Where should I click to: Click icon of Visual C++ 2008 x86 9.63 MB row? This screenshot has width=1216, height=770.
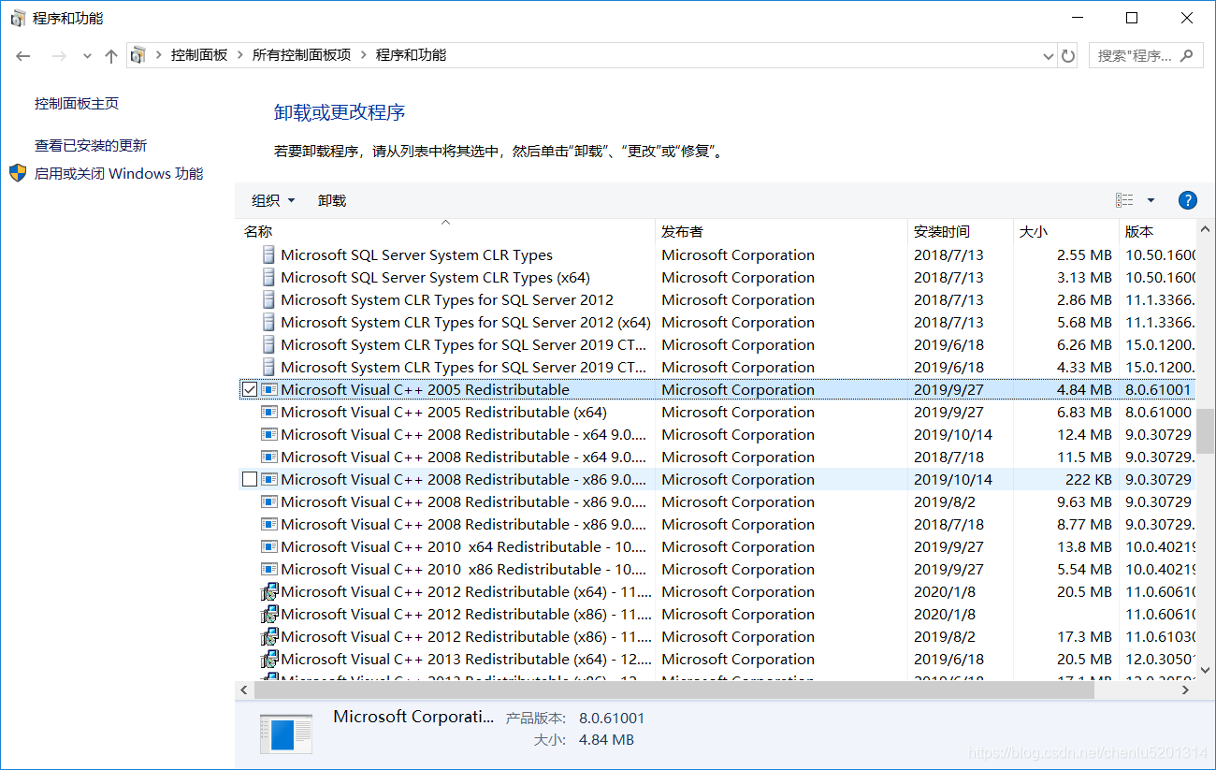(x=269, y=501)
